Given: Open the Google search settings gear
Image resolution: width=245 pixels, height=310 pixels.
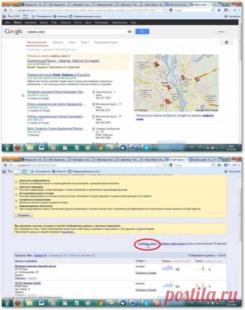Looking at the screenshot, I should click(226, 42).
